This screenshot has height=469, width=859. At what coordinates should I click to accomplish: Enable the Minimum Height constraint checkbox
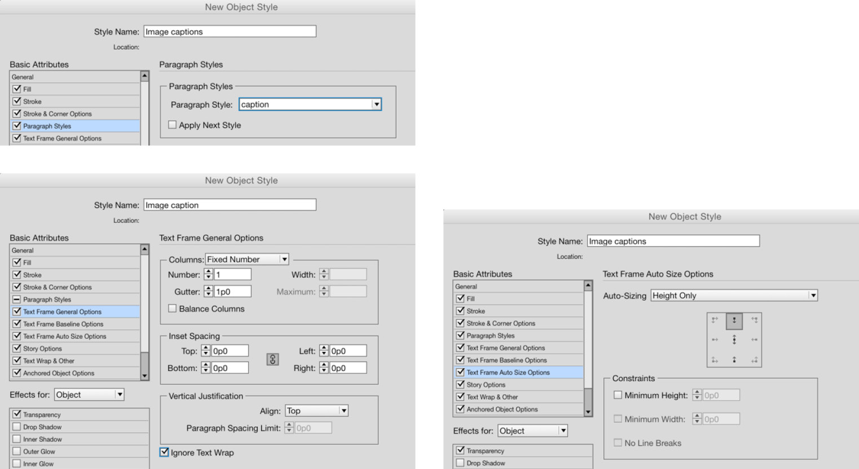pos(618,395)
